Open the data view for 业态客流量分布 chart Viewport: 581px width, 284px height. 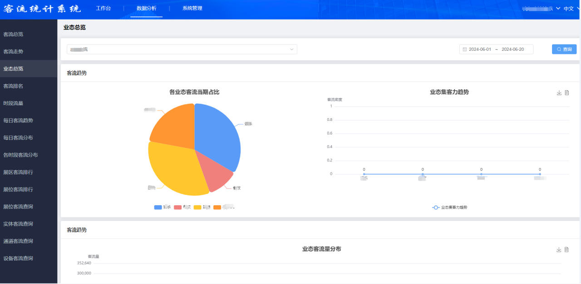coord(567,250)
